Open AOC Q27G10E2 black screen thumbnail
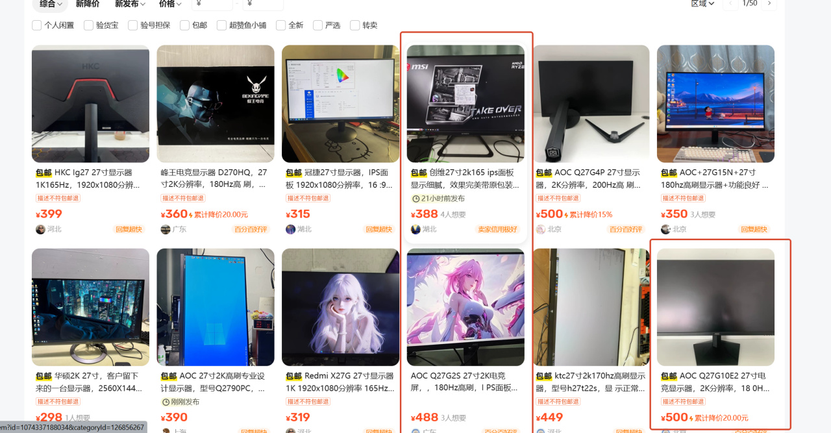Screen dimensions: 831x433 click(x=715, y=307)
